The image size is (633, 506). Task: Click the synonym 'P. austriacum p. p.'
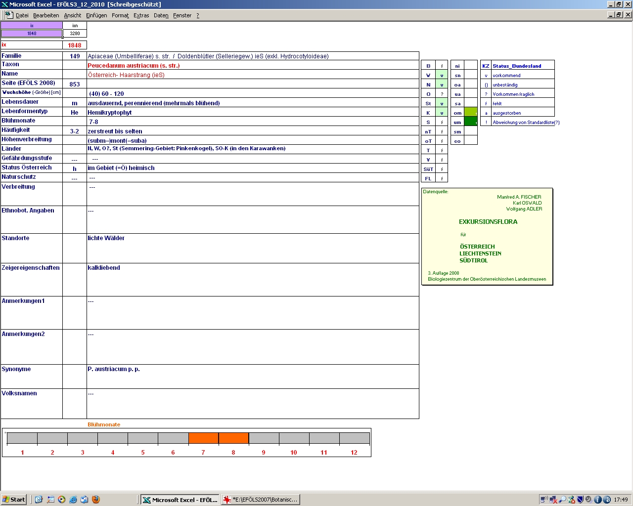tap(114, 369)
